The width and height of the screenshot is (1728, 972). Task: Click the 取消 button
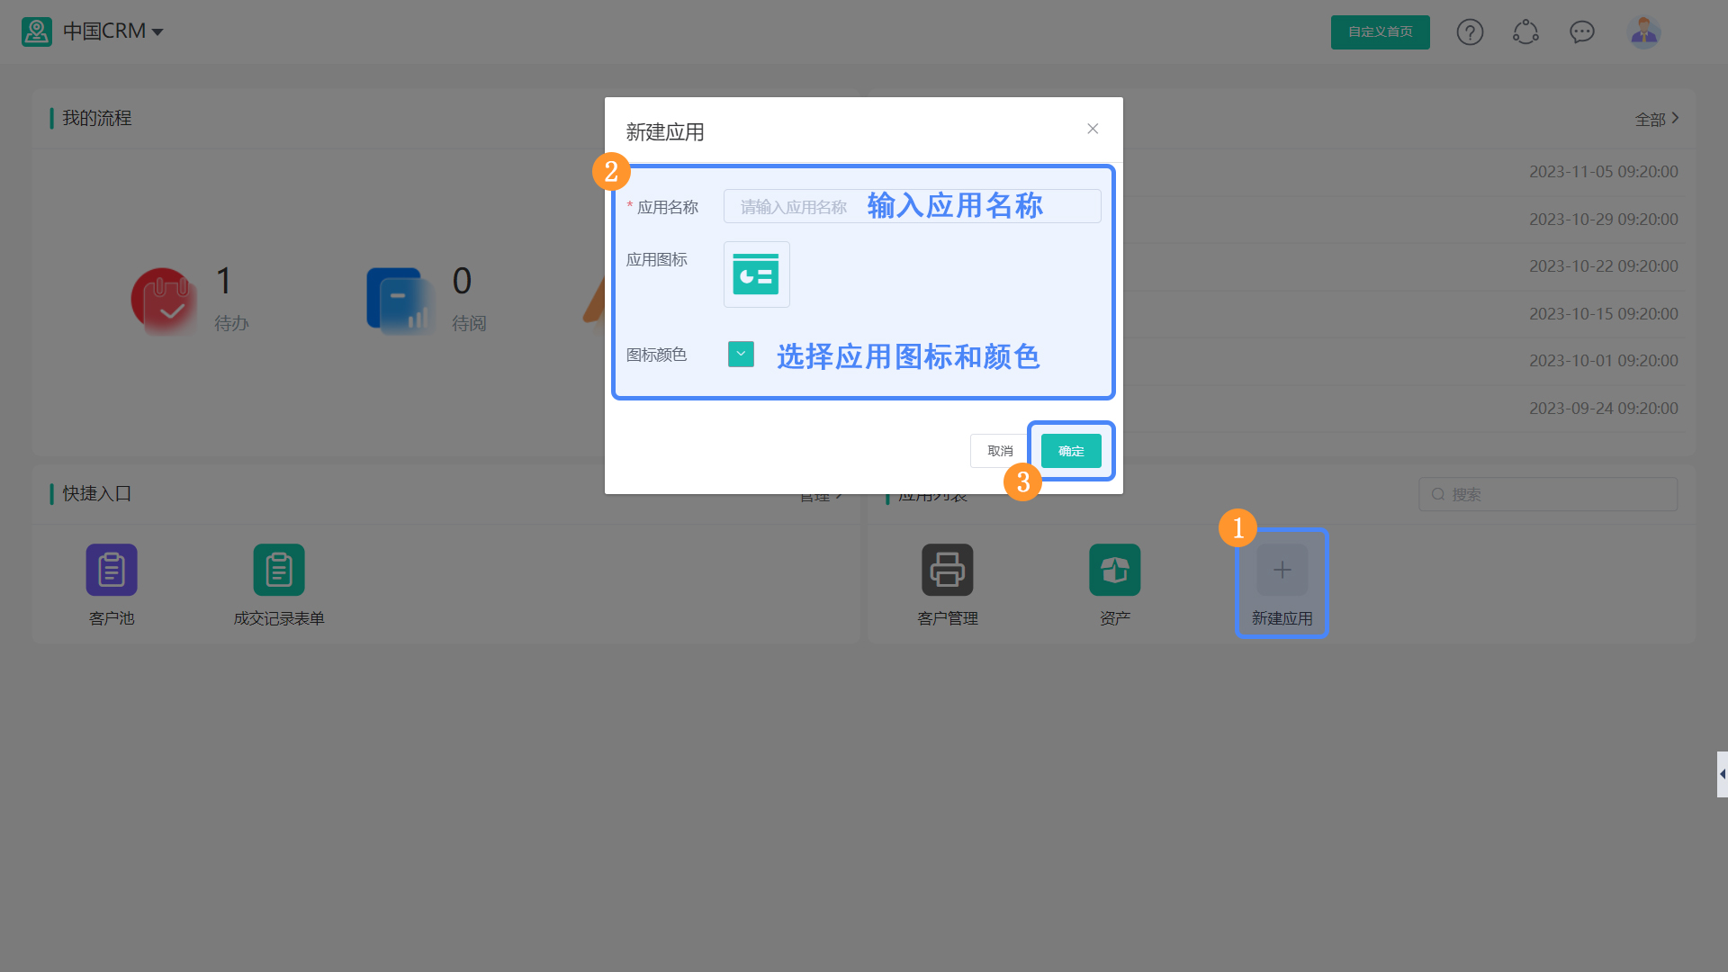click(999, 451)
